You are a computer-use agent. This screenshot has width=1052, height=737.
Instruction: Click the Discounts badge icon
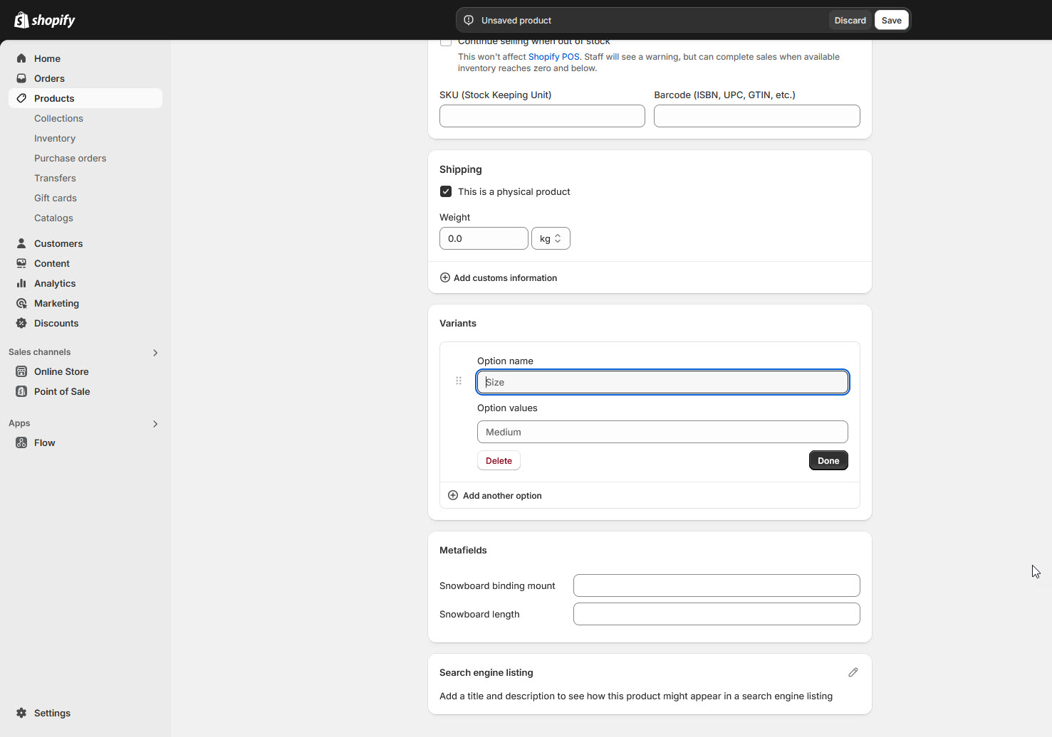point(21,323)
